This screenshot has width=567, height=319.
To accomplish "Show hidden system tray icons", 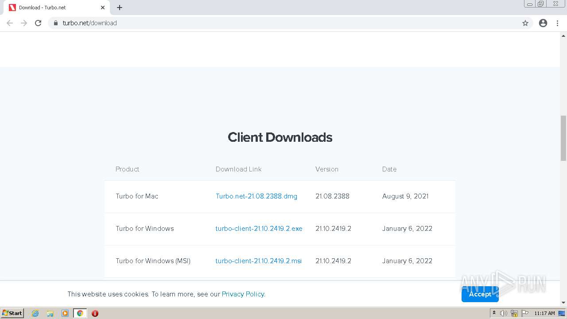I will (494, 313).
